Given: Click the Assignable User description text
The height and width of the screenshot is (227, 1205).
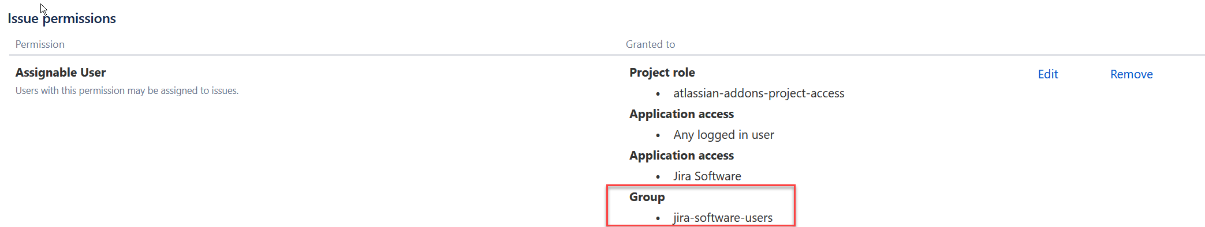Looking at the screenshot, I should 127,91.
